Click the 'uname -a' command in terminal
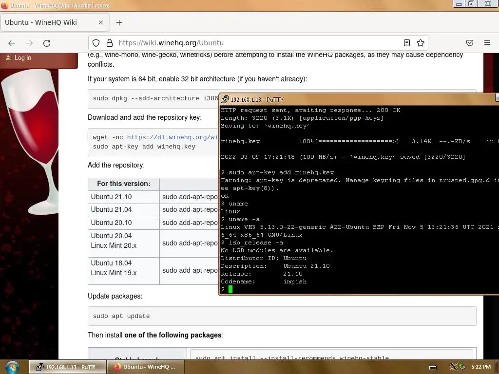The image size is (499, 374). click(244, 220)
